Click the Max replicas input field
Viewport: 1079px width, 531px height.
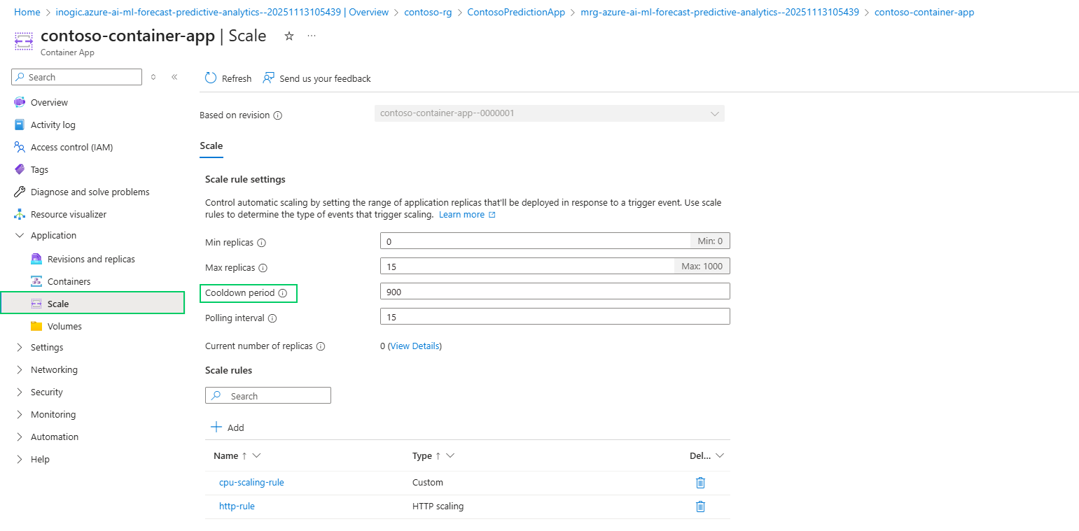tap(525, 267)
